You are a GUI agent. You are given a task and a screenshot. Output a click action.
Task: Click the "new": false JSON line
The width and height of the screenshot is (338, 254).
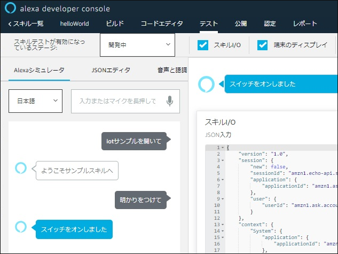[269, 167]
